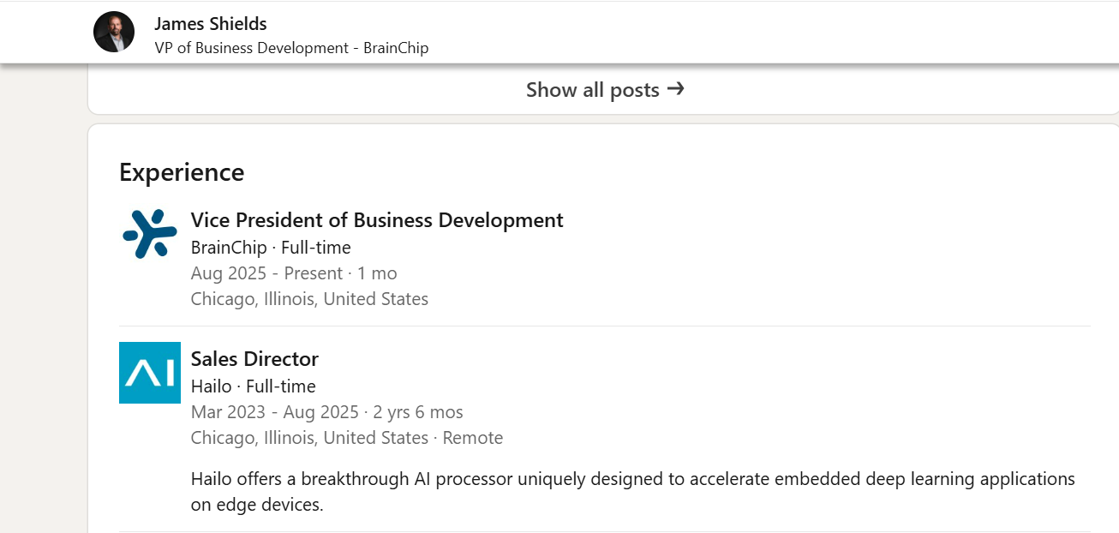The width and height of the screenshot is (1119, 533).
Task: Click the Hailo AI processor description text
Action: [633, 492]
